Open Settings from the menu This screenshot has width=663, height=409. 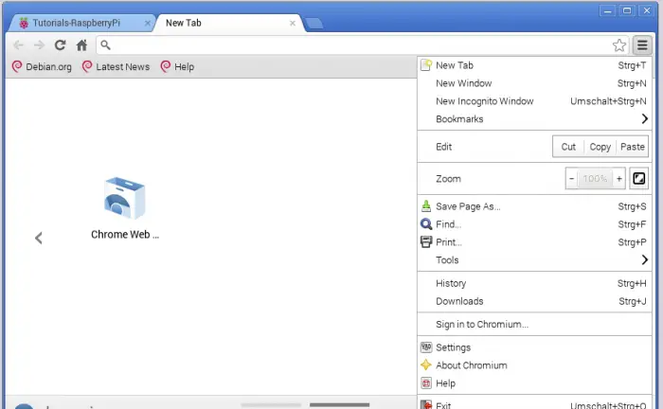click(x=534, y=347)
